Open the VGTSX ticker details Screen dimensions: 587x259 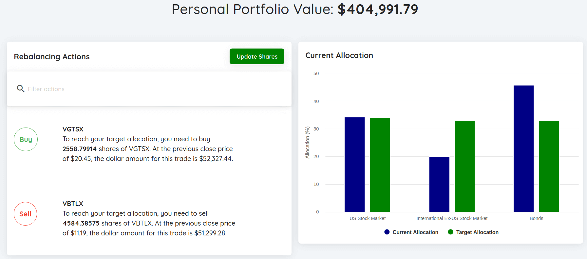pyautogui.click(x=73, y=129)
